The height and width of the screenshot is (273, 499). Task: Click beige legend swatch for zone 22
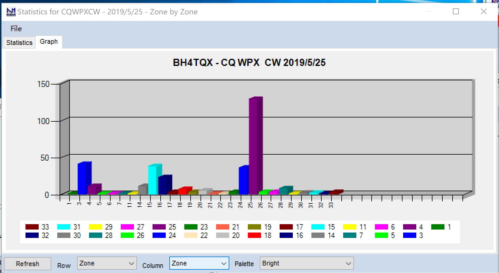[x=191, y=235]
